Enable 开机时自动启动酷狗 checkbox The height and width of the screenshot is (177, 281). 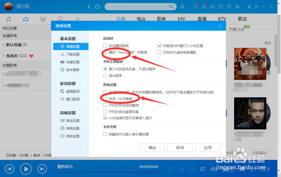click(105, 105)
